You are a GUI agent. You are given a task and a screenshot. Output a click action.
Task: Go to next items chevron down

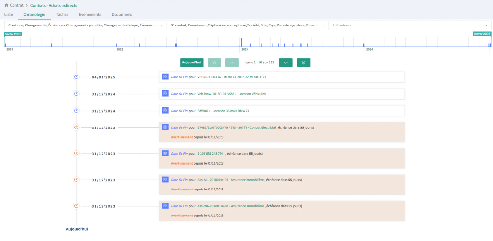tap(285, 63)
